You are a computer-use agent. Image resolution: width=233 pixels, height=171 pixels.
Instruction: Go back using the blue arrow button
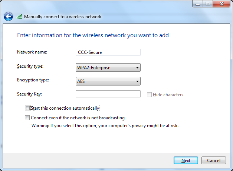coord(8,16)
